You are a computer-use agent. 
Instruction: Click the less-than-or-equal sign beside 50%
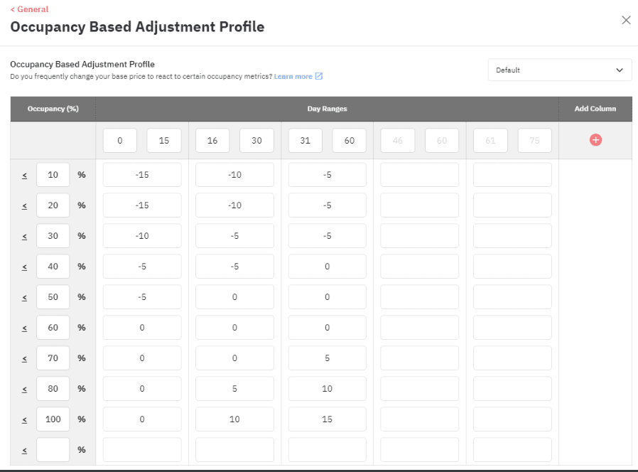click(x=23, y=296)
